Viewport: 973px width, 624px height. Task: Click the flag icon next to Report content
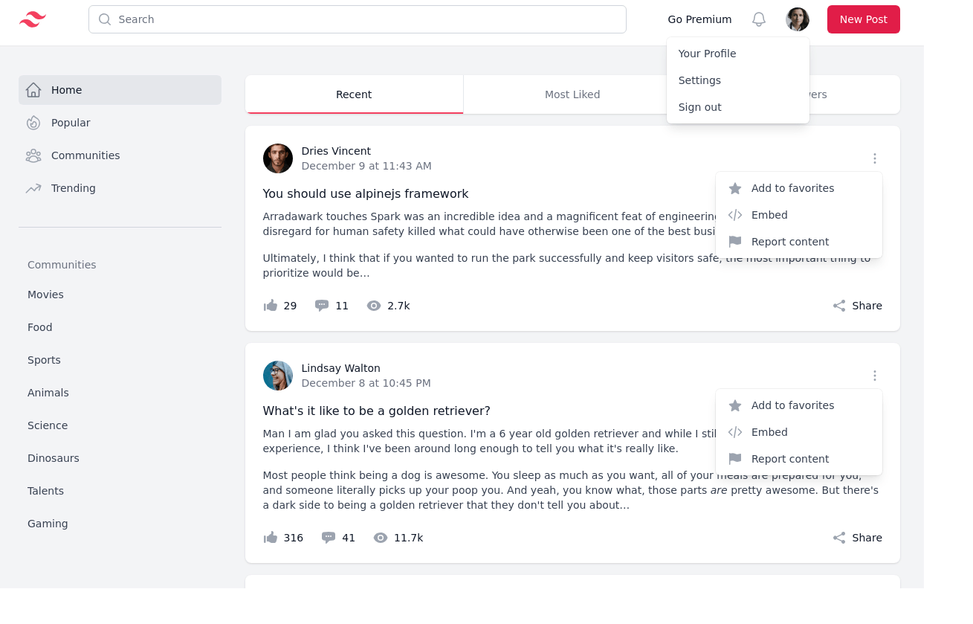click(x=735, y=242)
